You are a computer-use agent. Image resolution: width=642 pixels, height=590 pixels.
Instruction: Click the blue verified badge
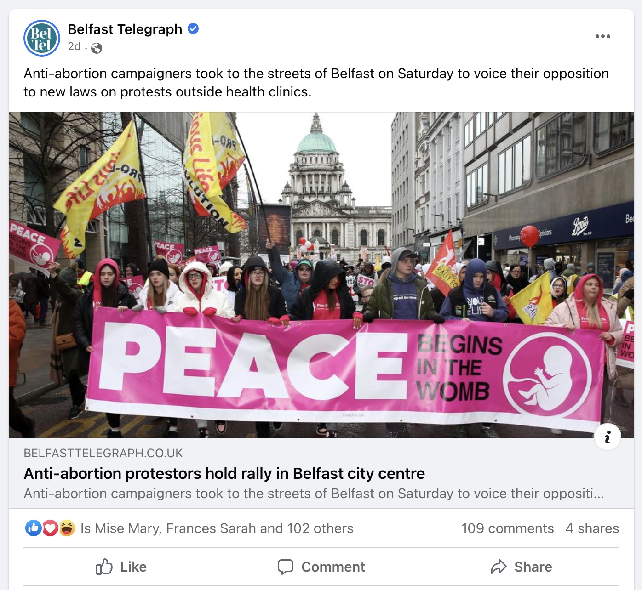pyautogui.click(x=193, y=29)
